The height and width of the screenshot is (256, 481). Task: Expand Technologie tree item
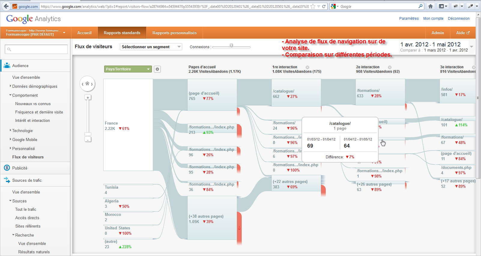(11, 131)
